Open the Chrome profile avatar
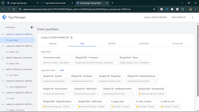 pyautogui.click(x=191, y=9)
